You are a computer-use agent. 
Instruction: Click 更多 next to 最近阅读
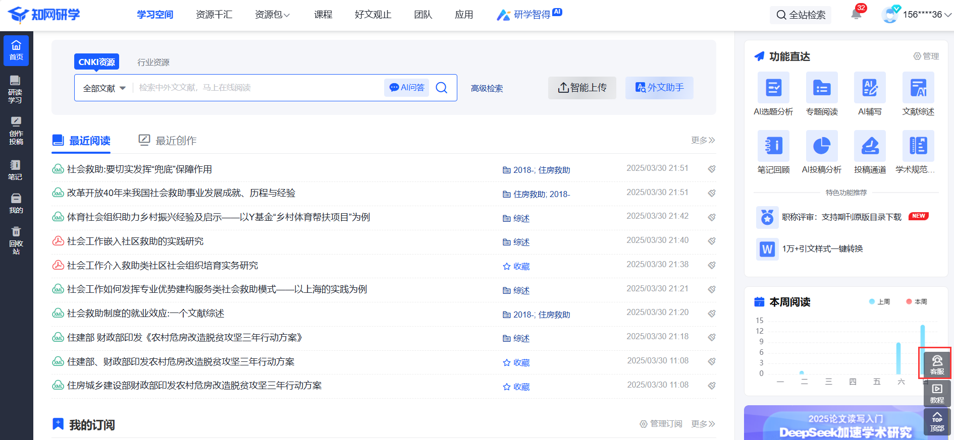703,140
